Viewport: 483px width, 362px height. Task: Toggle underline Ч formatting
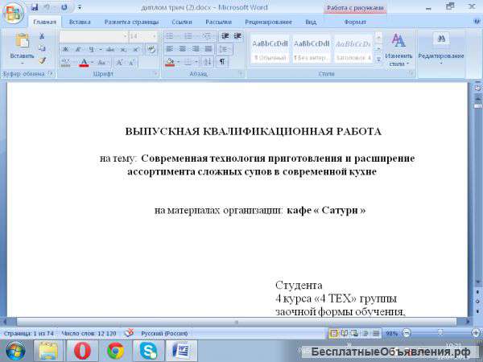(x=92, y=50)
